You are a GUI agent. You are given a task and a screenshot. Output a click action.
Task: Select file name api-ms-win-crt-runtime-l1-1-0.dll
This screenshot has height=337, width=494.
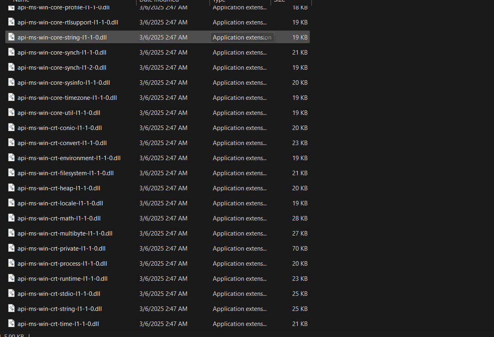click(x=62, y=279)
